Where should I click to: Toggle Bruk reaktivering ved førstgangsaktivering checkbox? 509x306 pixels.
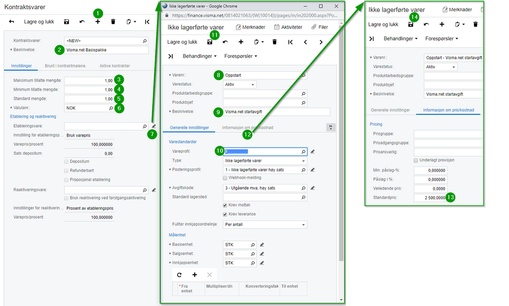click(x=66, y=198)
